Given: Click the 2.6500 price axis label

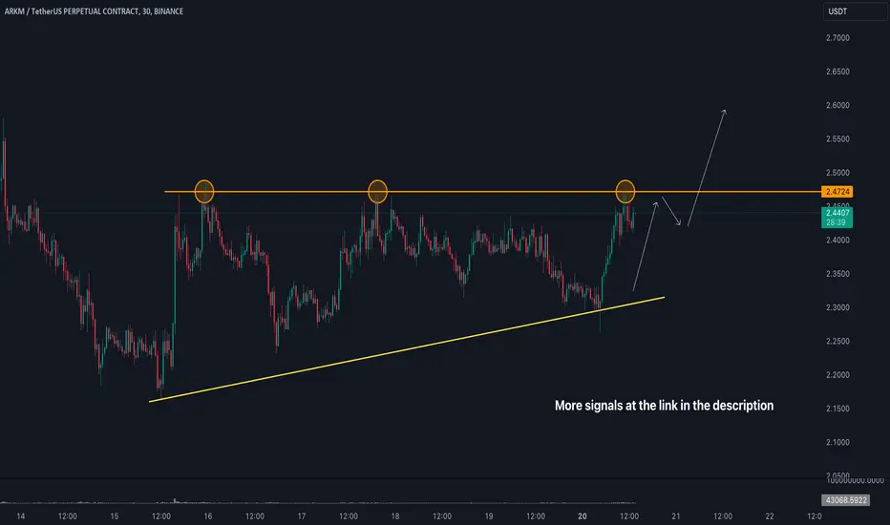Looking at the screenshot, I should click(837, 72).
